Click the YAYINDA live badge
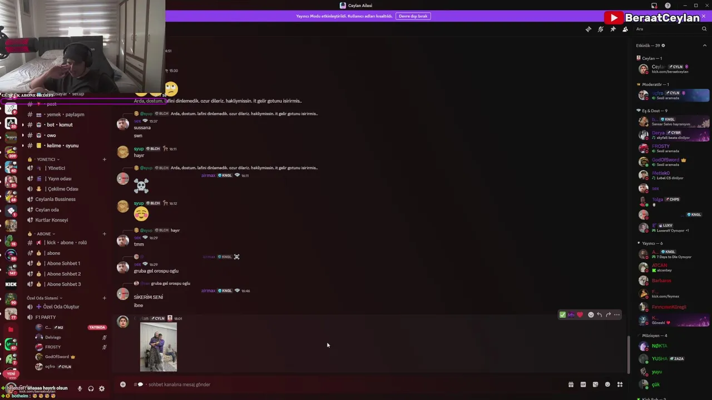This screenshot has width=712, height=400. click(x=97, y=327)
